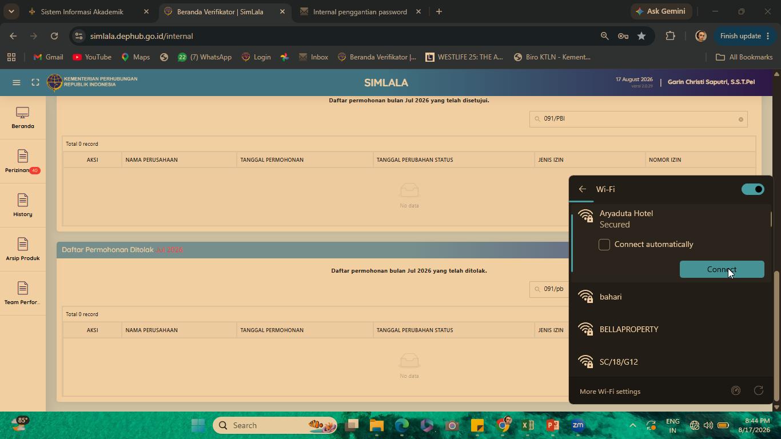781x439 pixels.
Task: Open More Wi-Fi settings link
Action: coord(610,392)
